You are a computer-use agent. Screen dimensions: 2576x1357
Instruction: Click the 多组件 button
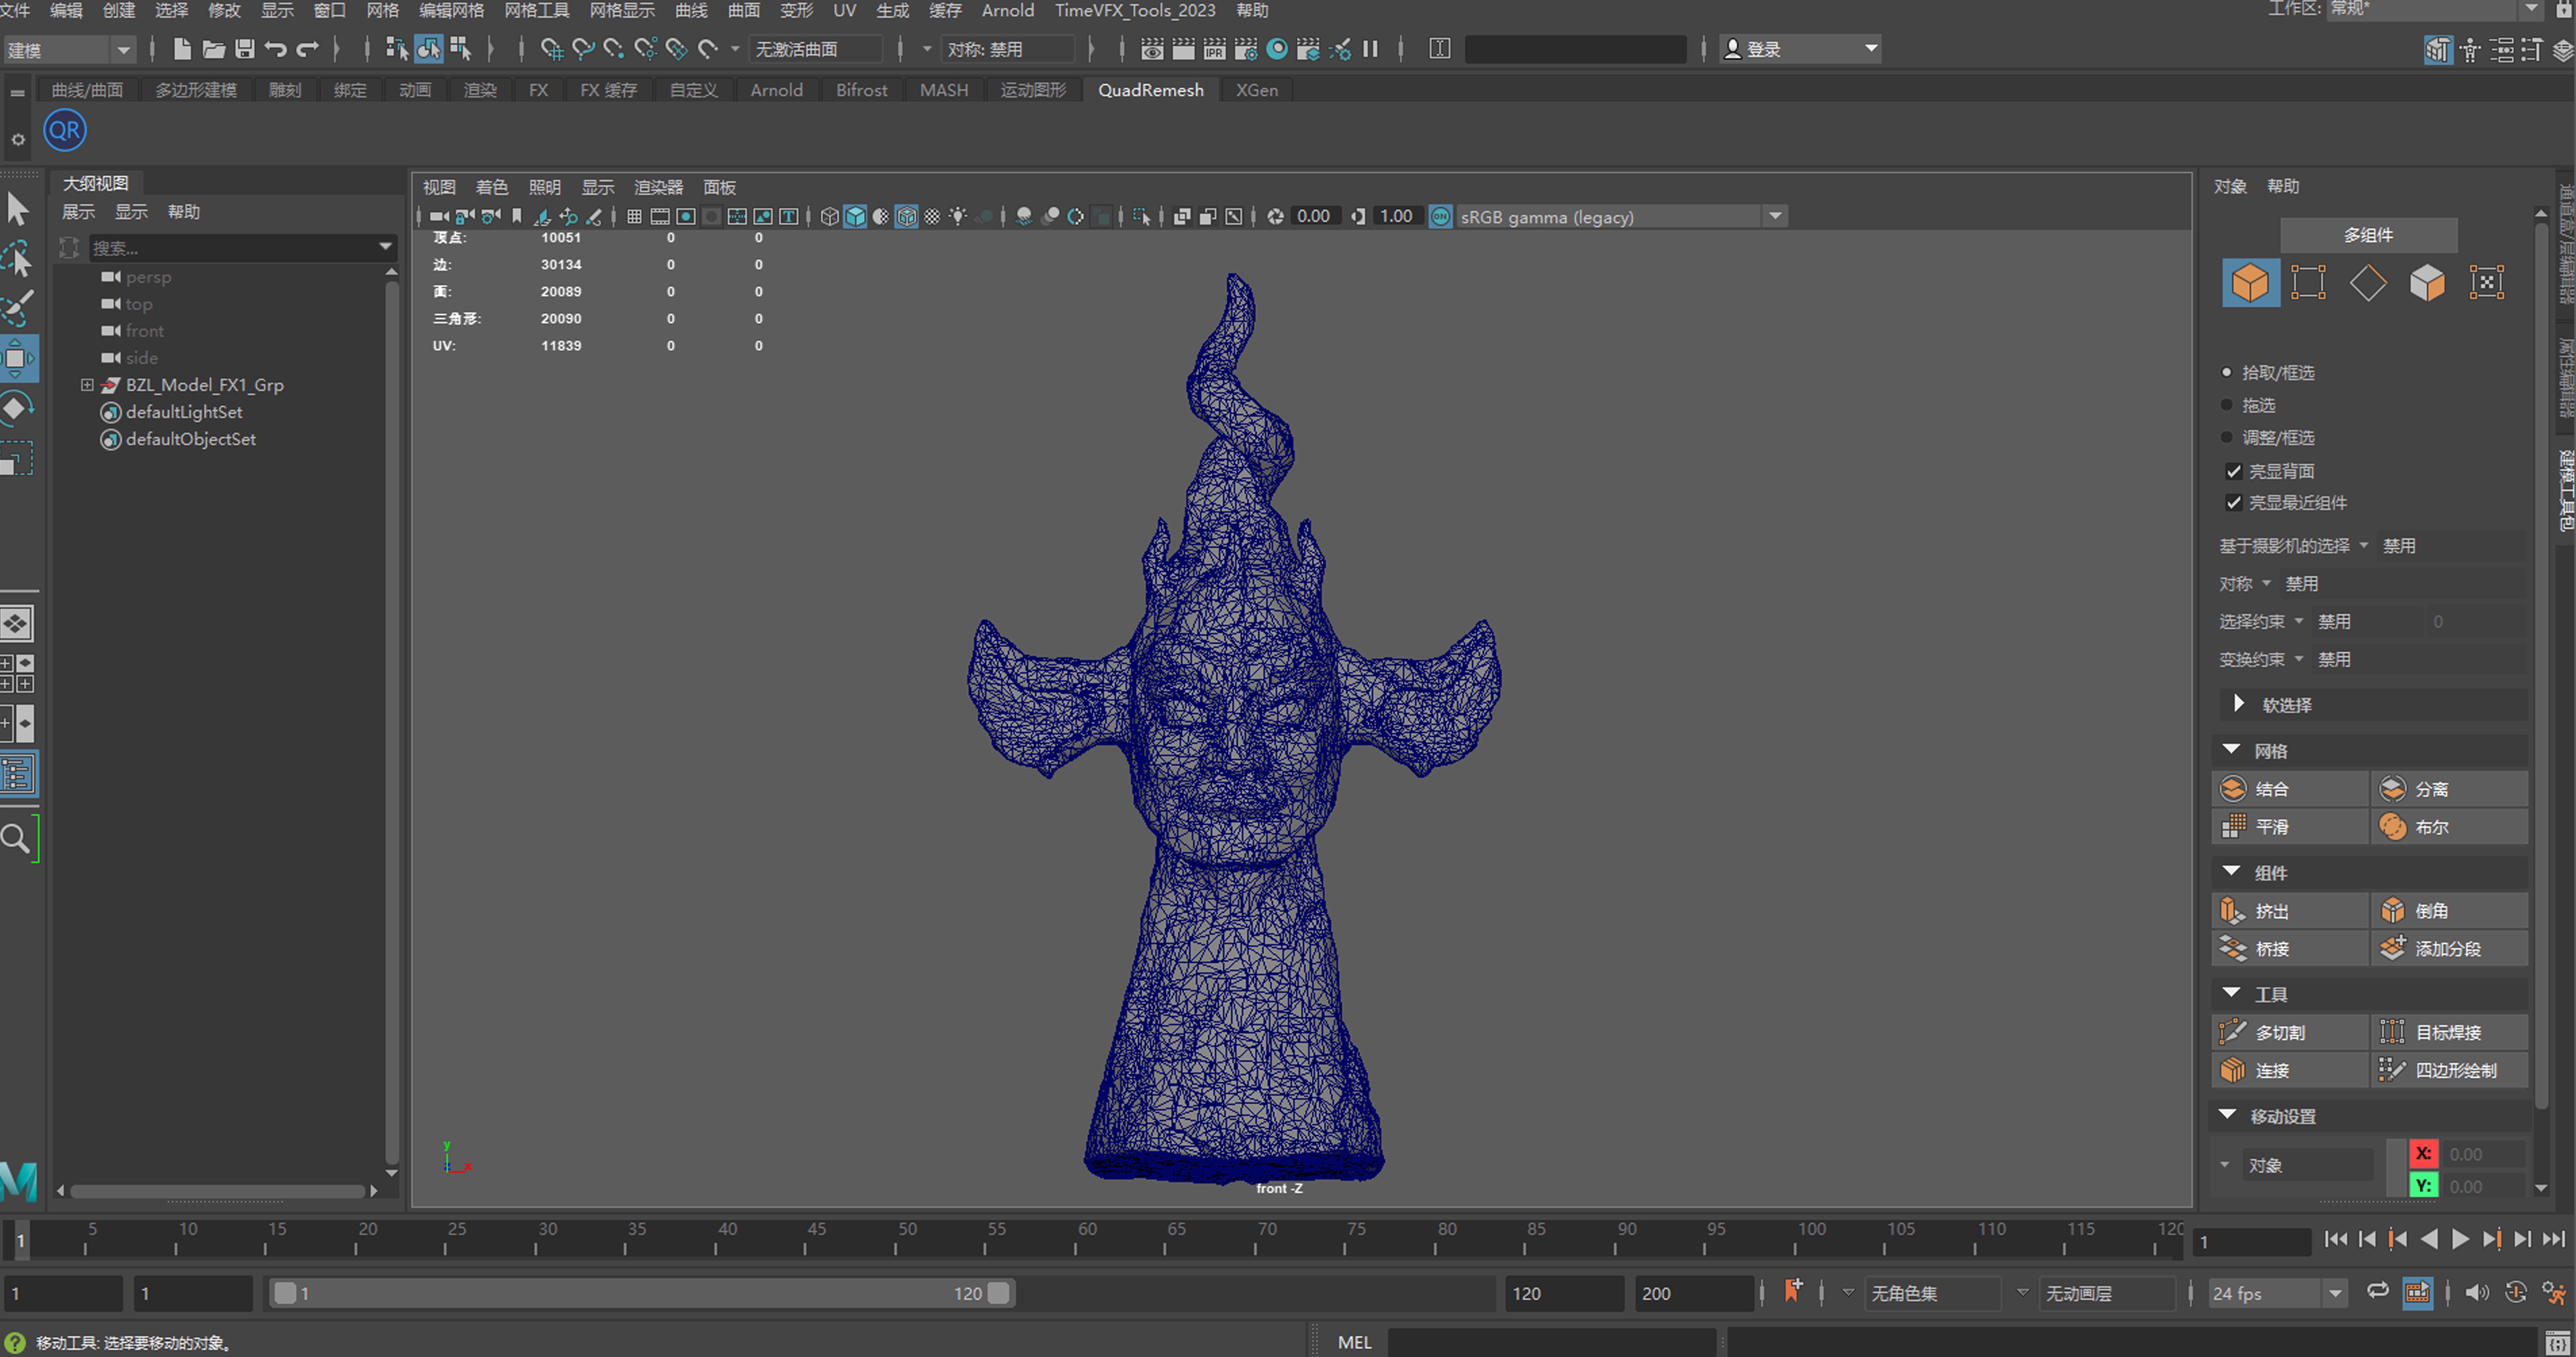[x=2369, y=235]
